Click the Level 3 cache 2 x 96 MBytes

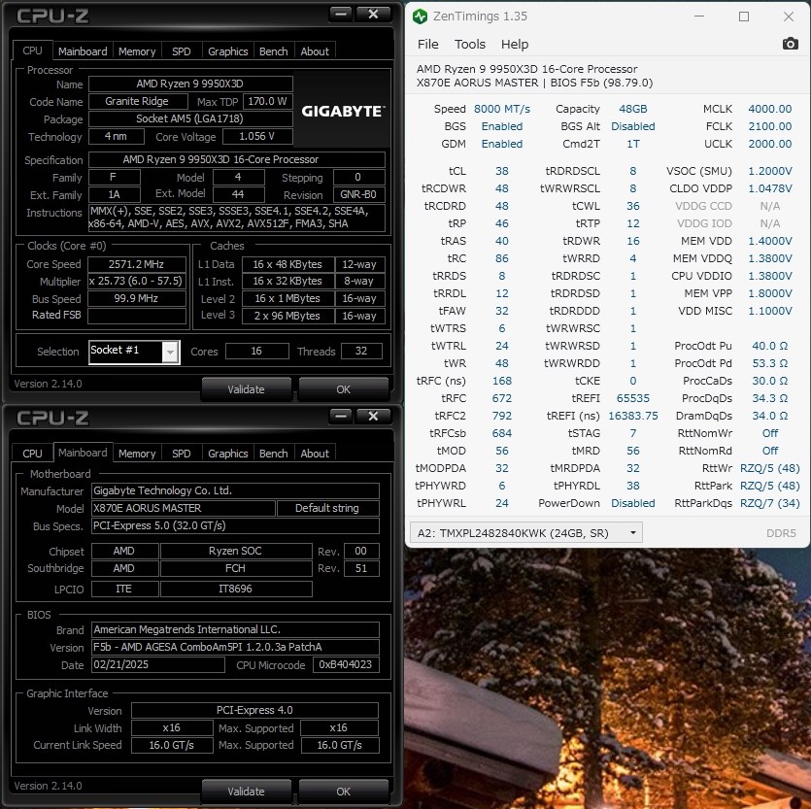tap(287, 316)
